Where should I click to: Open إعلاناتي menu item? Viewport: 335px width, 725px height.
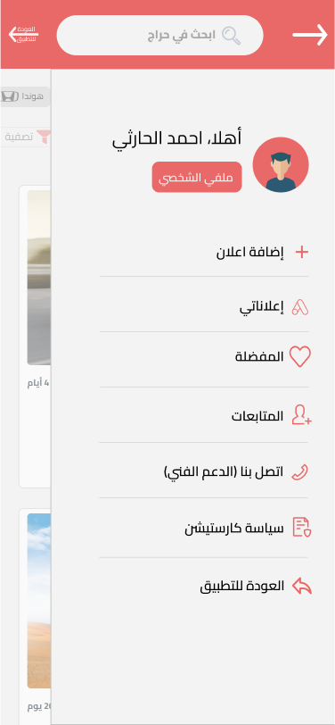point(204,307)
